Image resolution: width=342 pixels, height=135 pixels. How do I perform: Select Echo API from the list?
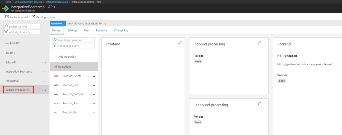[11, 62]
